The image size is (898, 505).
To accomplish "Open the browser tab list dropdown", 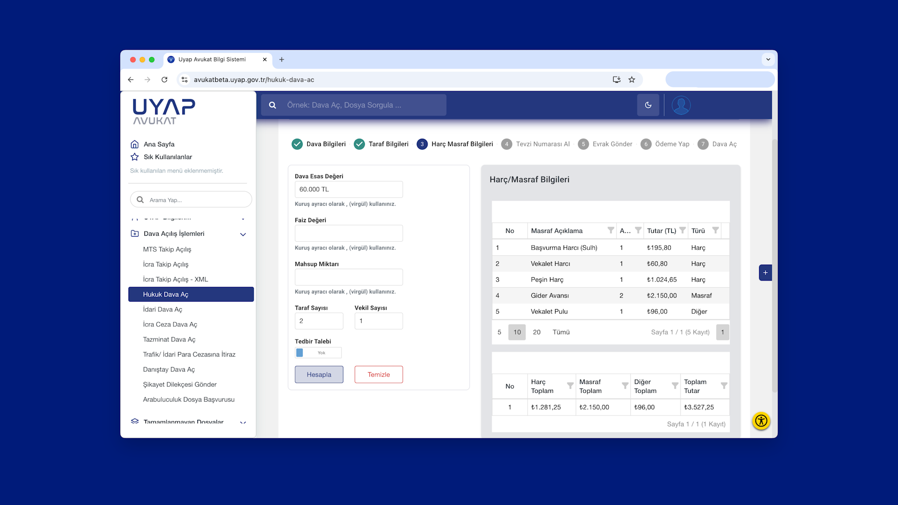I will tap(768, 59).
